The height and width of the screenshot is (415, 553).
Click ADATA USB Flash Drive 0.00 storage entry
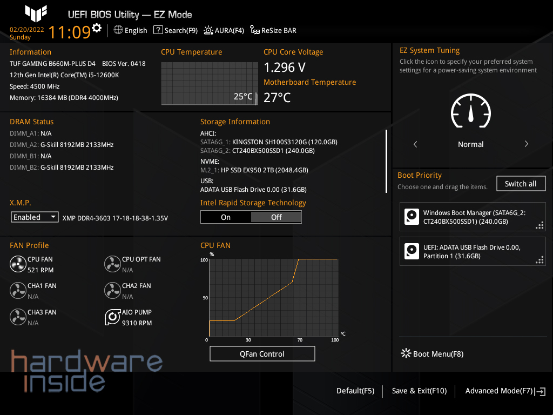click(253, 190)
